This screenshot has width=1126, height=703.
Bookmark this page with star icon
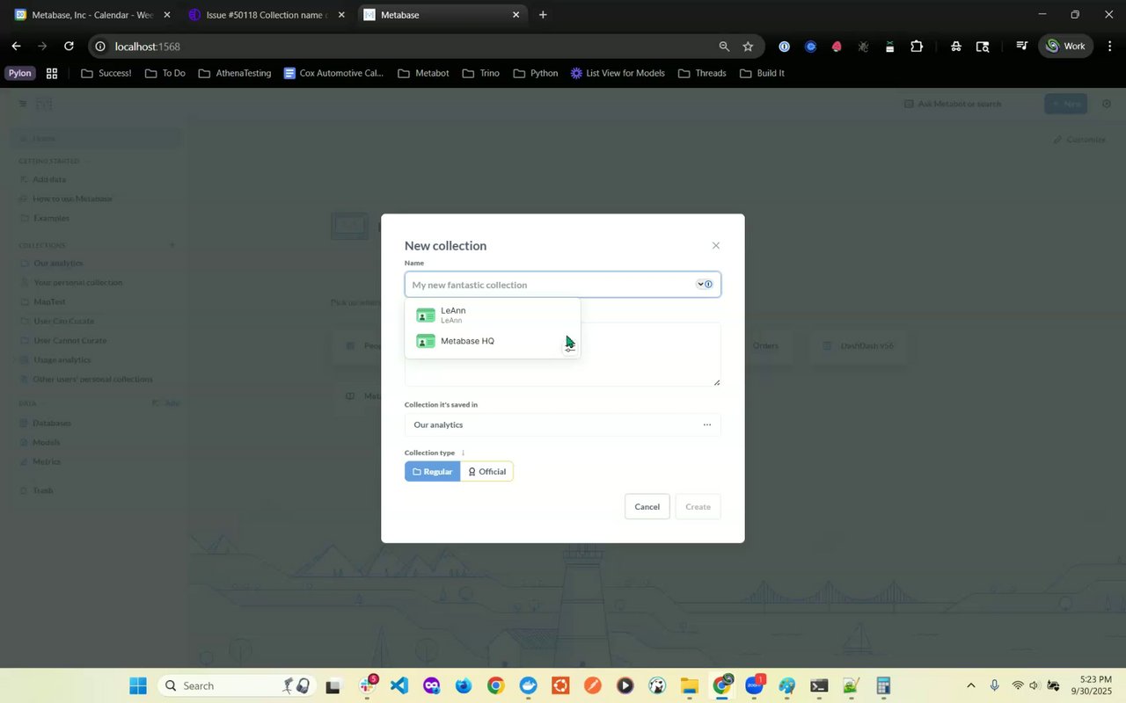point(748,47)
